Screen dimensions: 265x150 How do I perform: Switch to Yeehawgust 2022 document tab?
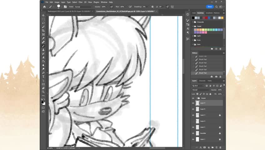click(69, 11)
